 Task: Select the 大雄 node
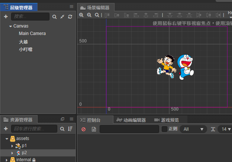pyautogui.click(x=23, y=42)
